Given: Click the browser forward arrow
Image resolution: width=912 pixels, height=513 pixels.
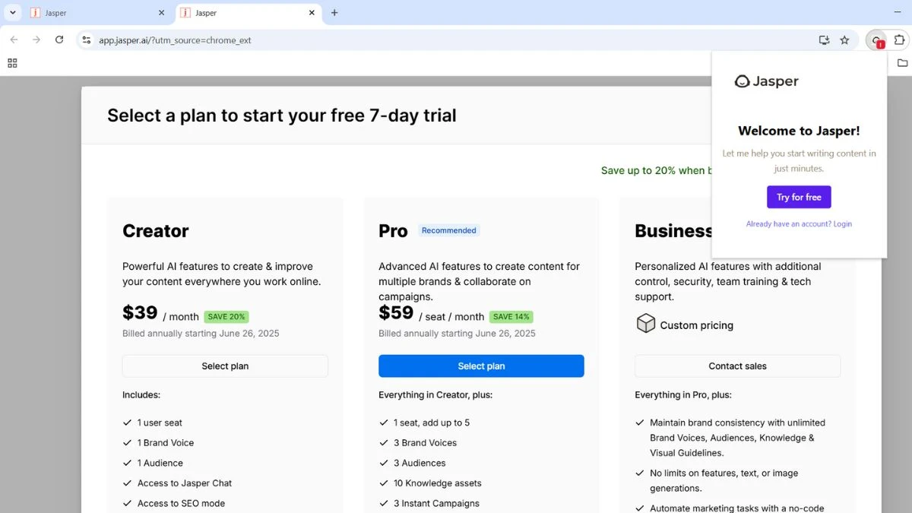Looking at the screenshot, I should point(36,40).
